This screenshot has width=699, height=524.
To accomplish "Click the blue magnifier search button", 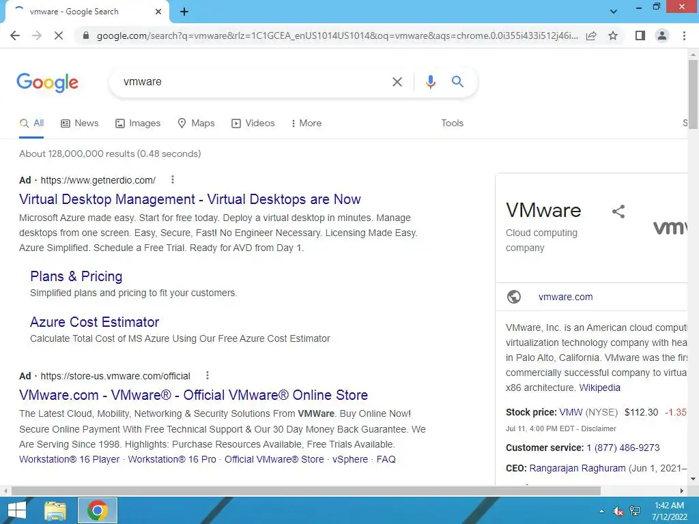I will (x=457, y=82).
